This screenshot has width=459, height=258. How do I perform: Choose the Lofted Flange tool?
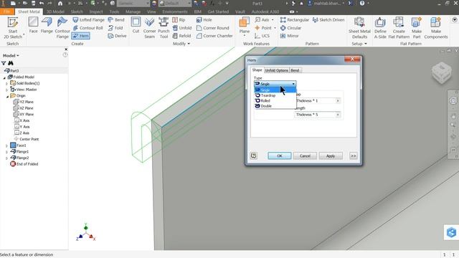(88, 20)
